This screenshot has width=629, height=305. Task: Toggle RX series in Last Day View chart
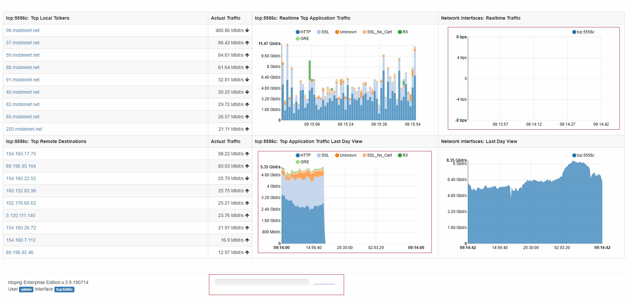403,155
